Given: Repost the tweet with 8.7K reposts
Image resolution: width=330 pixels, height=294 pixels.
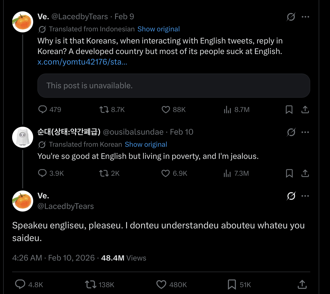Looking at the screenshot, I should [x=104, y=110].
